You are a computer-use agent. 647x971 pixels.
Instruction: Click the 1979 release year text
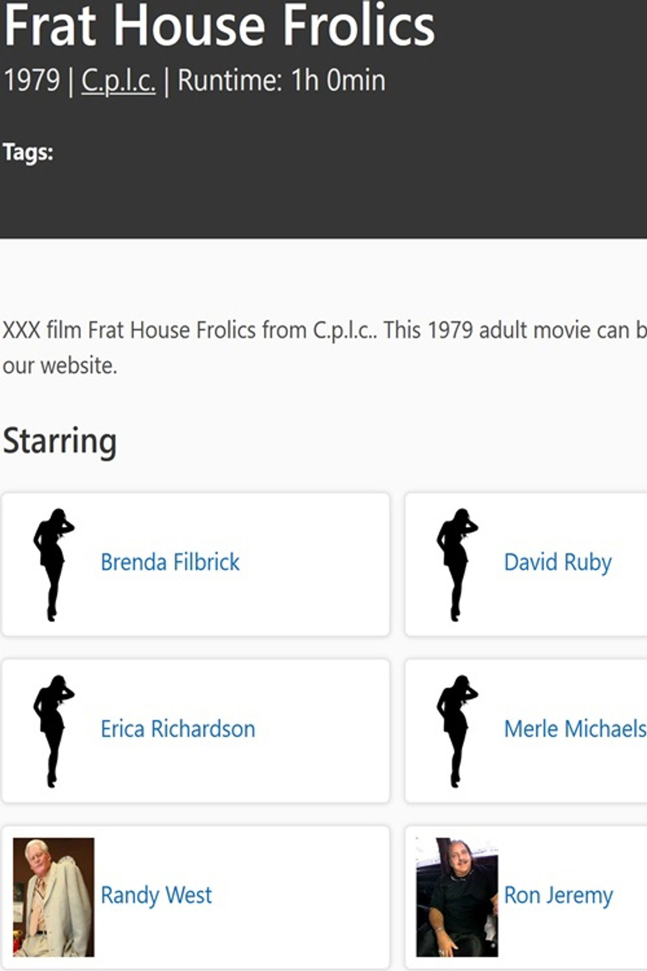click(31, 80)
